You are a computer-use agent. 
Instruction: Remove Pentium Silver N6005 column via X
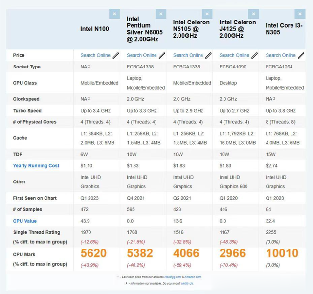[161, 14]
